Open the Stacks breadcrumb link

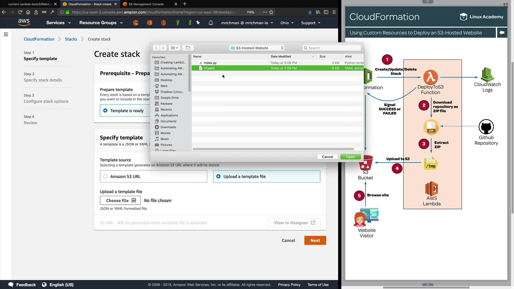tap(71, 39)
